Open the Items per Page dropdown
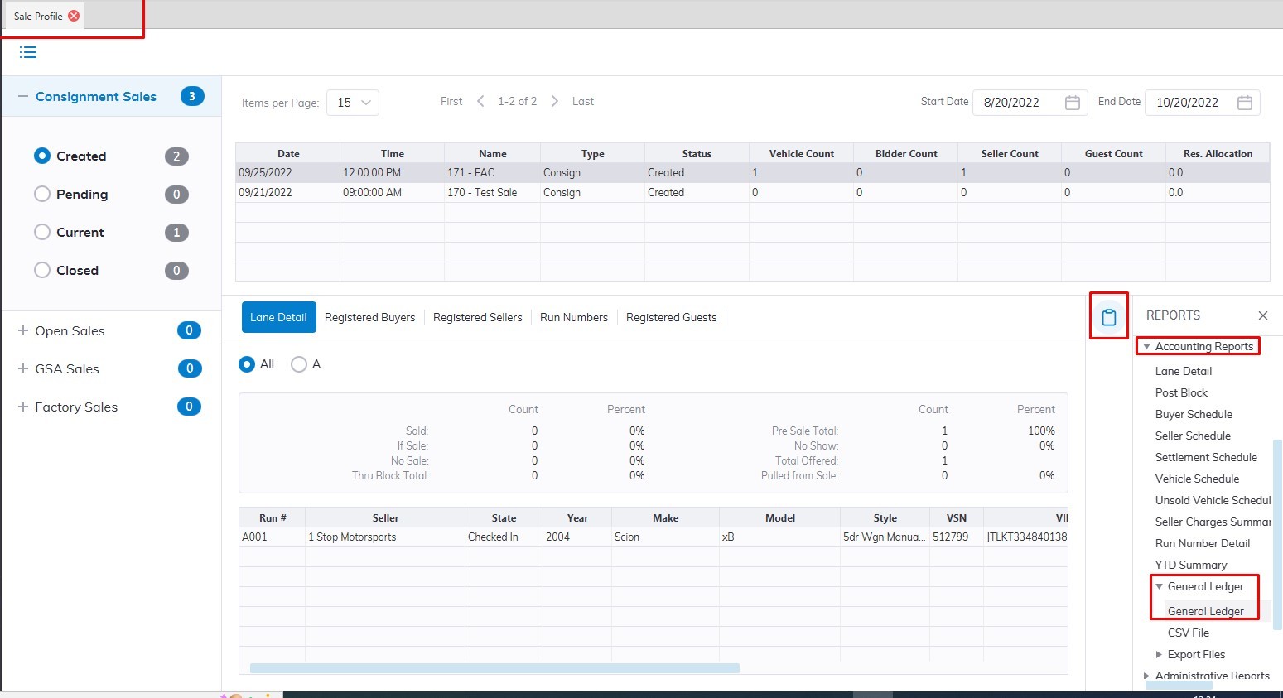 [x=353, y=103]
